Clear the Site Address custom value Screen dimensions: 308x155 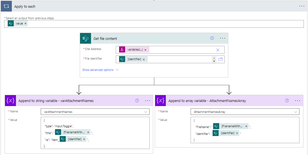218,50
